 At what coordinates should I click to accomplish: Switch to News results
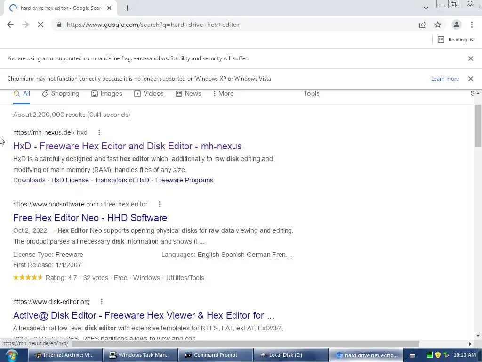click(188, 94)
